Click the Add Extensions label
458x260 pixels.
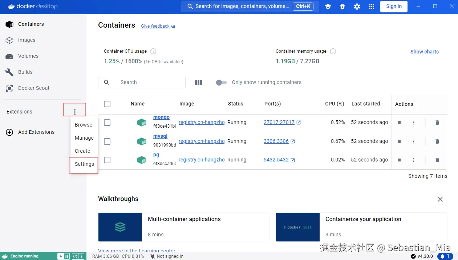pos(36,132)
